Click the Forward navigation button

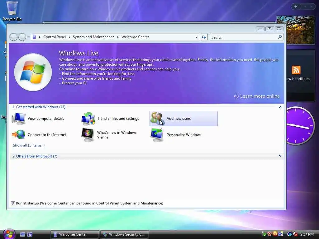click(x=22, y=37)
